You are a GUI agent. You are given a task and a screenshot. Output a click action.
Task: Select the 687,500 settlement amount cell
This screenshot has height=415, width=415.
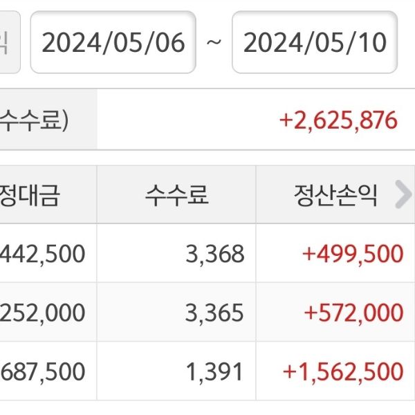tap(43, 371)
